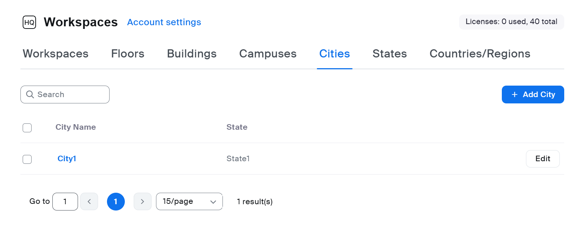Switch to the Workspaces tab
The image size is (588, 232).
56,54
